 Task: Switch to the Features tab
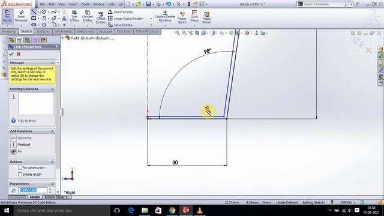9,31
